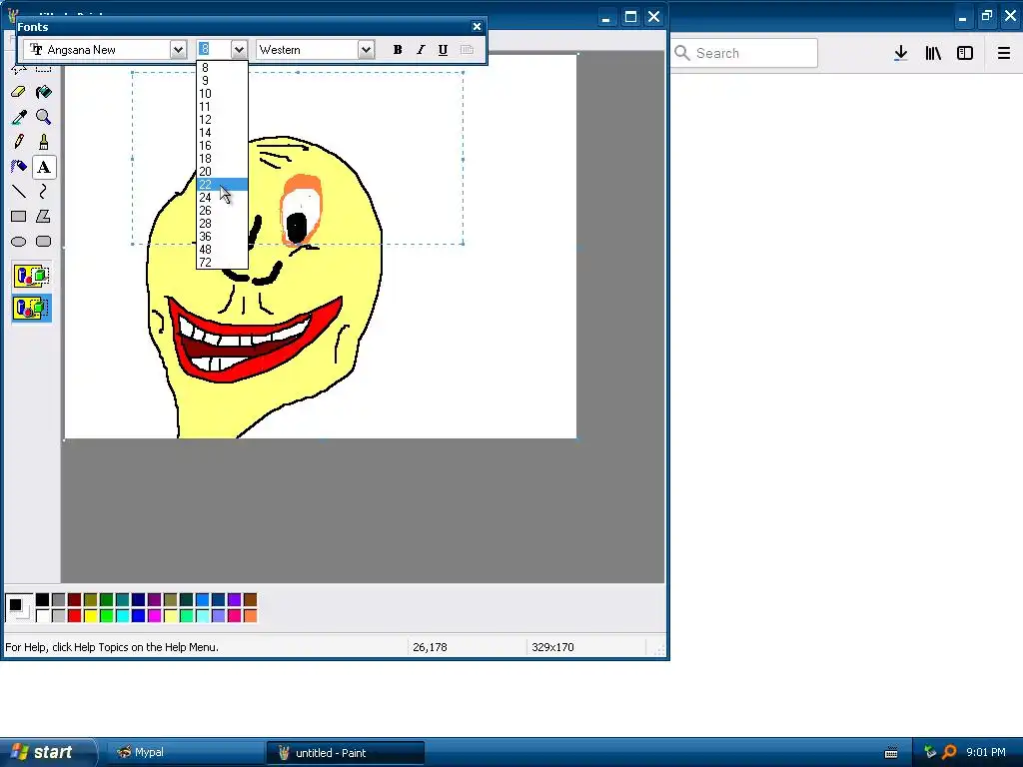Toggle Underline in Fonts toolbar
The width and height of the screenshot is (1023, 767).
[443, 50]
